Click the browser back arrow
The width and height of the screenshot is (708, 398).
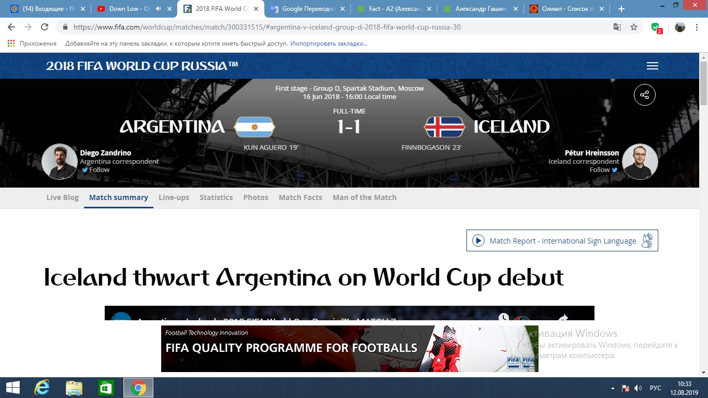11,27
